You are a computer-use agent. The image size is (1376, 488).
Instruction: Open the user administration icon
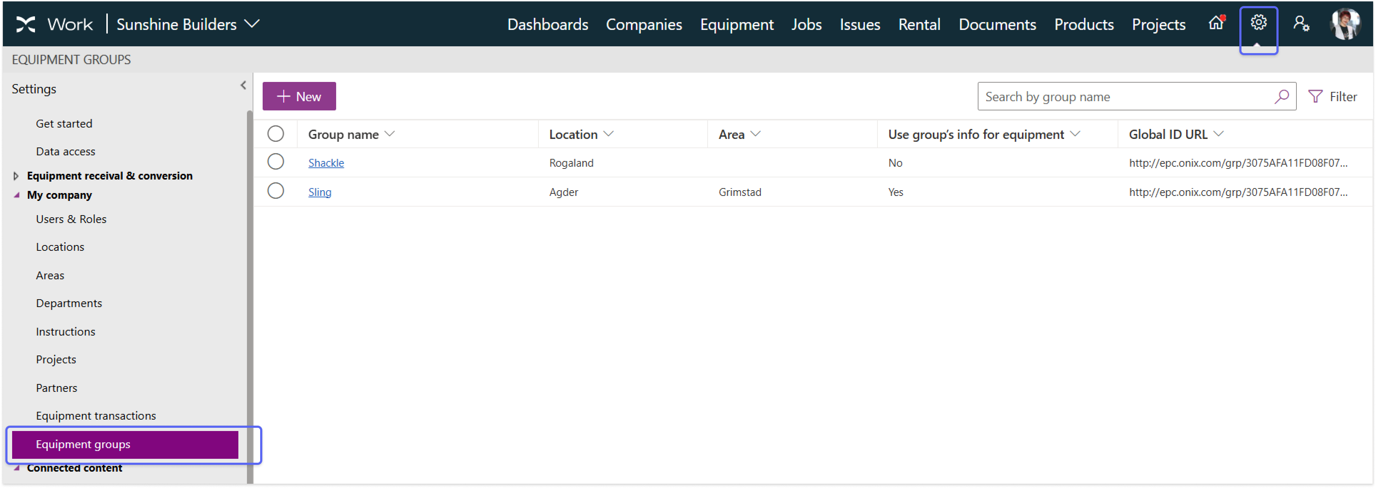pos(1301,24)
